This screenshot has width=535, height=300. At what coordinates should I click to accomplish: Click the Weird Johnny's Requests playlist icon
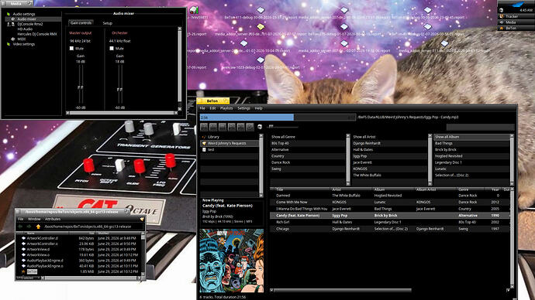[204, 143]
